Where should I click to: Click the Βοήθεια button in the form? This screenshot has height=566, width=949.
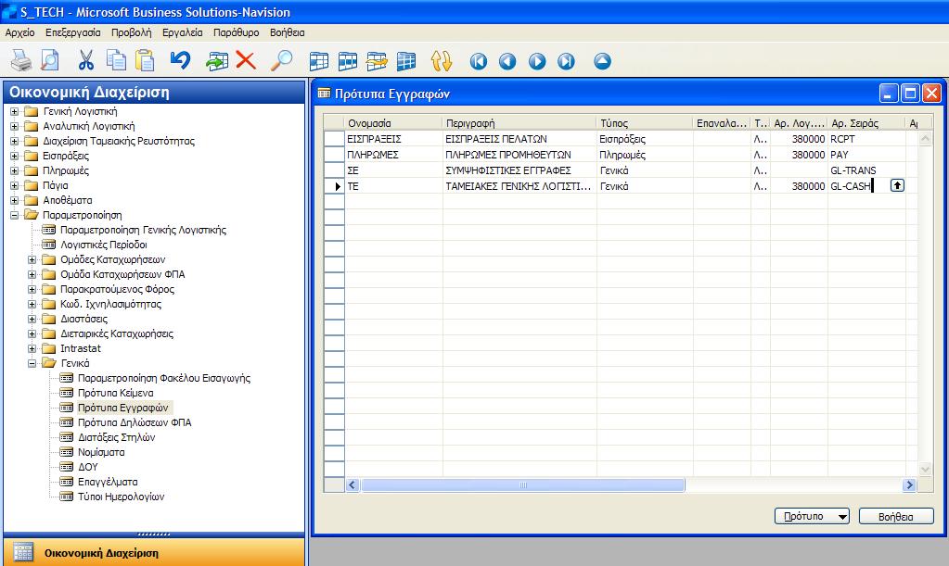[896, 517]
